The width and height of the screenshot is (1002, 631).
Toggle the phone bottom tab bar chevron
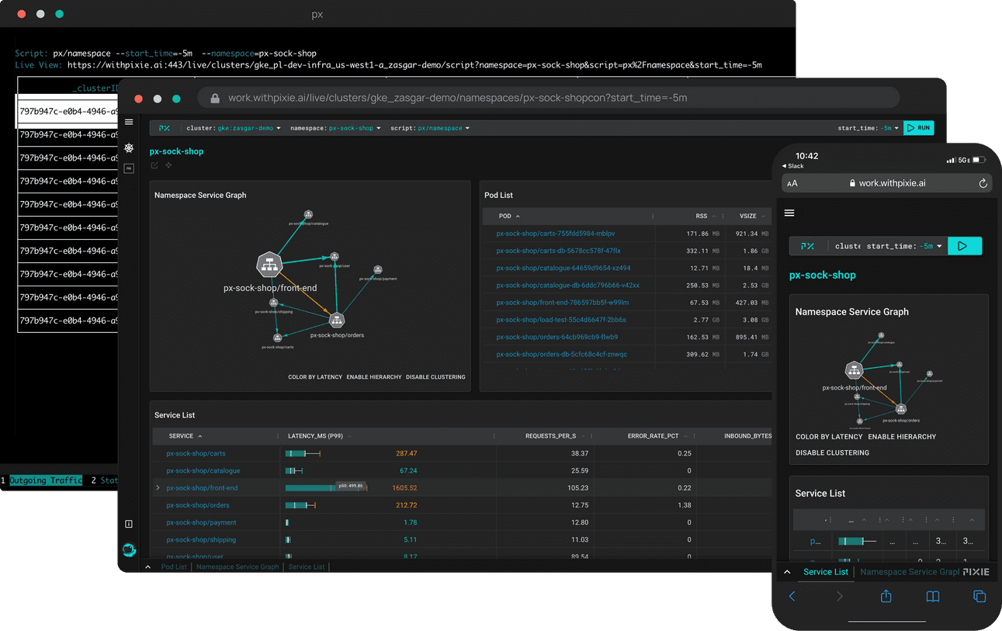pos(787,572)
